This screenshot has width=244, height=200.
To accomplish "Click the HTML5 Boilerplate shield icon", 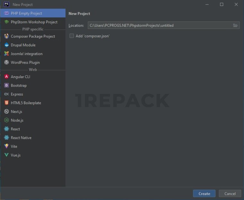I will tap(6, 103).
